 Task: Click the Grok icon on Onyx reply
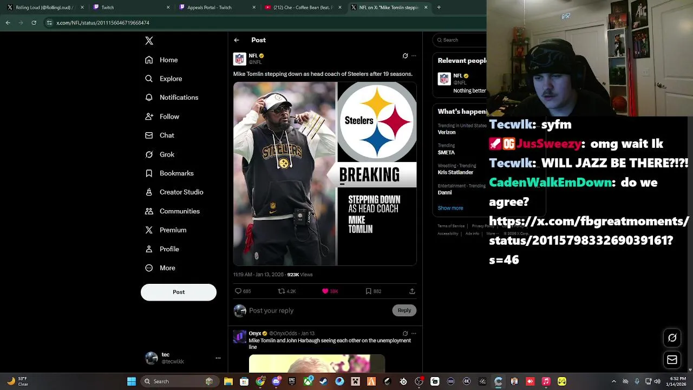[x=405, y=334]
